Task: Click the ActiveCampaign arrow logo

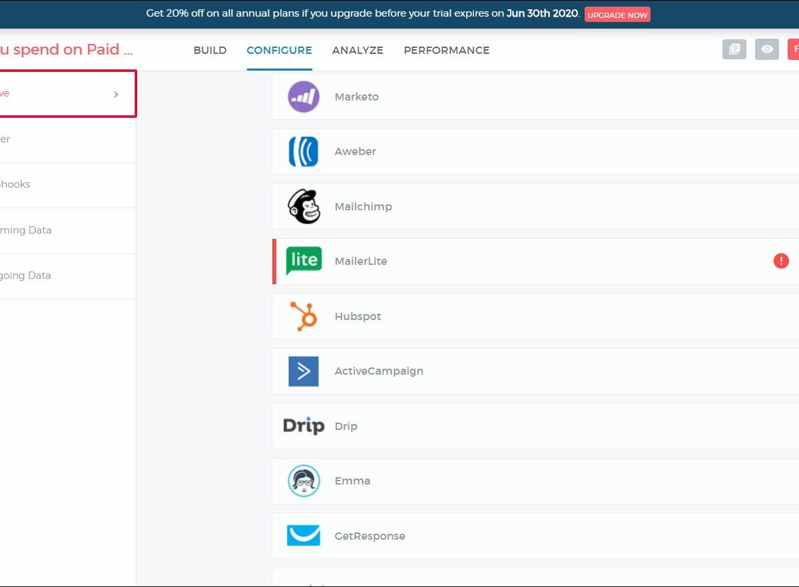Action: coord(304,371)
